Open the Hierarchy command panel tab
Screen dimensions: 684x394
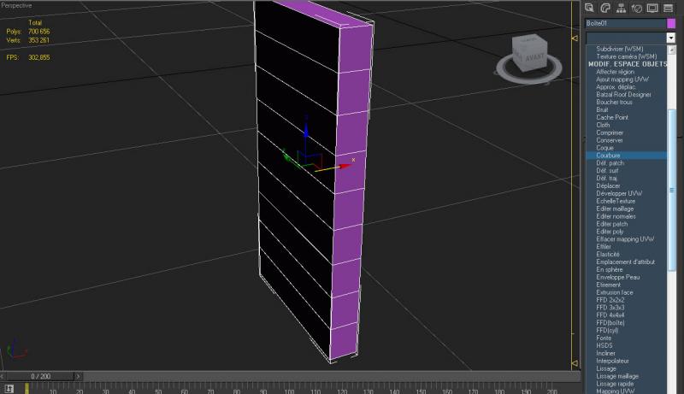click(621, 8)
